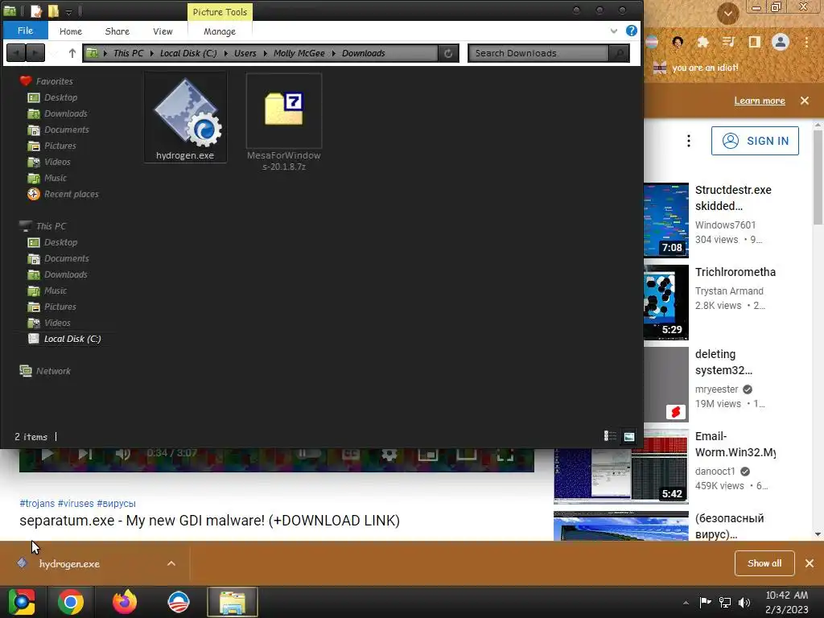
Task: Open the 'you are an idiot!' bookmark
Action: (696, 68)
